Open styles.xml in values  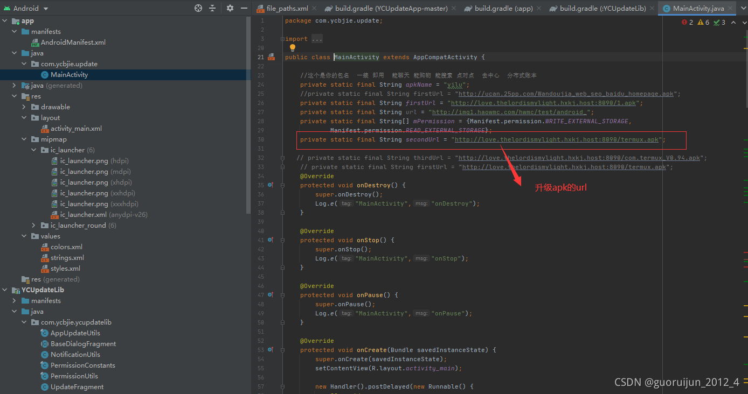pyautogui.click(x=65, y=269)
